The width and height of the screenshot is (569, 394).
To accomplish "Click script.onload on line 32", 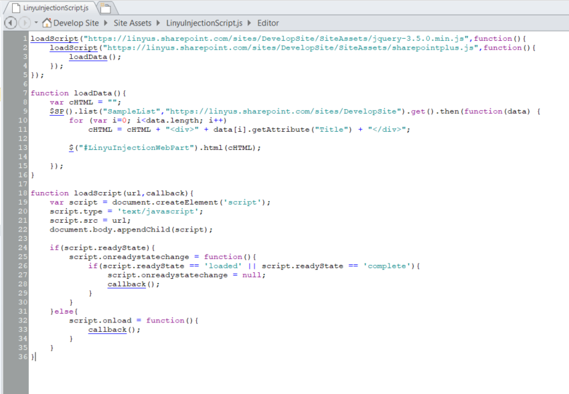I will pos(100,320).
